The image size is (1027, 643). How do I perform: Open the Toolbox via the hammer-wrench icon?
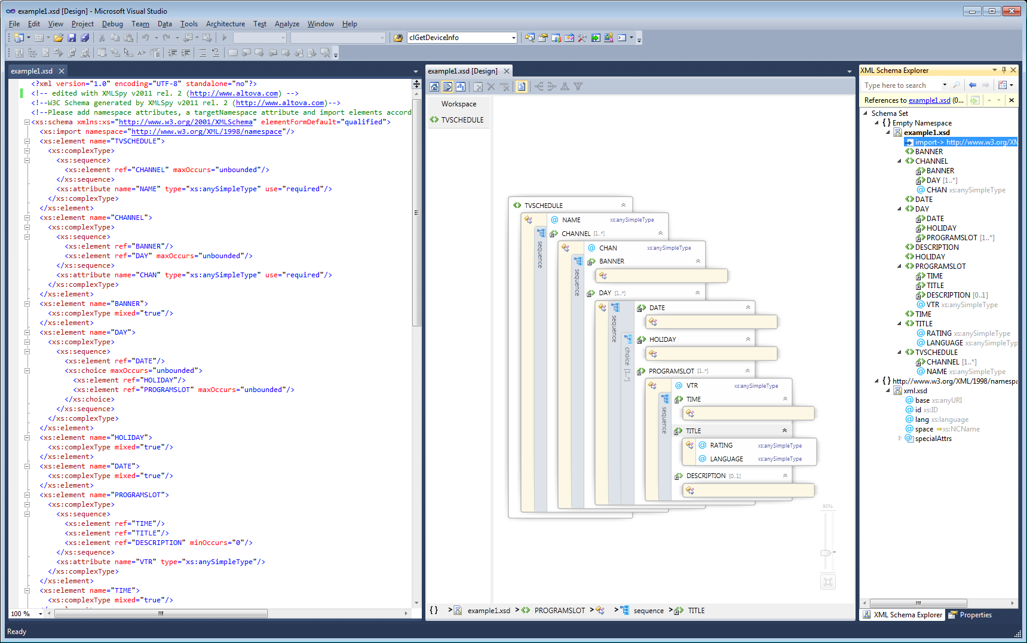(x=583, y=38)
